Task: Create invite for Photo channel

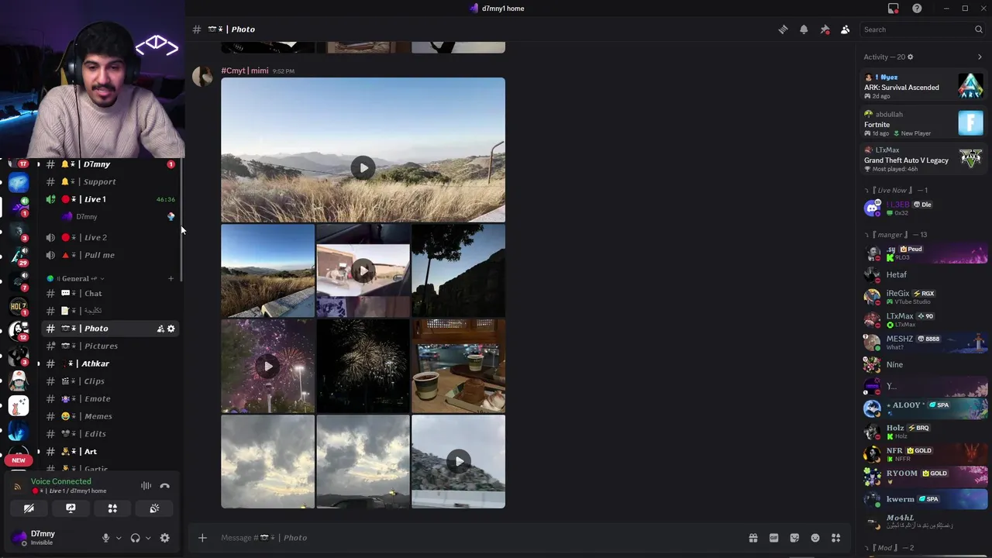Action: click(x=160, y=329)
